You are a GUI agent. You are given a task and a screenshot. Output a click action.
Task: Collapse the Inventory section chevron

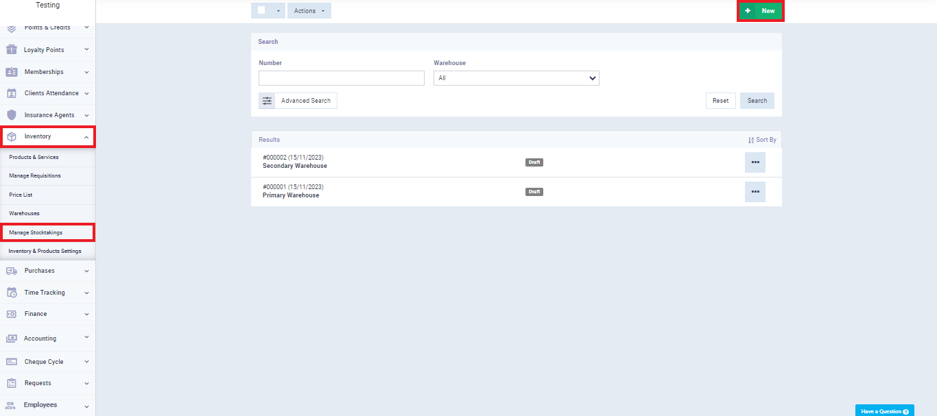(x=86, y=137)
